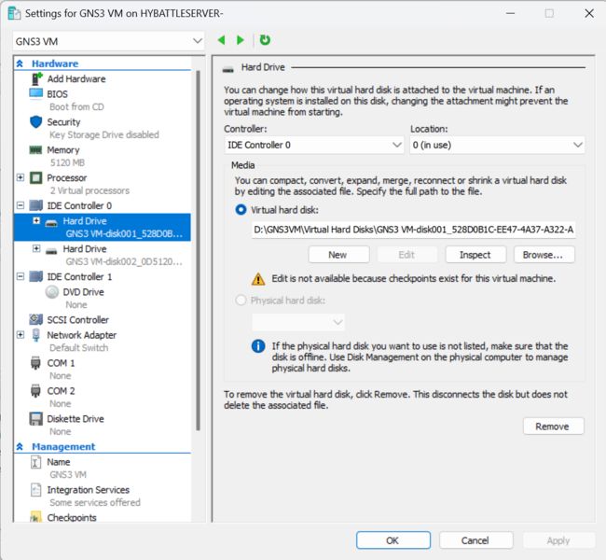This screenshot has height=560, width=606.
Task: Collapse the IDE Controller 1 node
Action: pyautogui.click(x=21, y=276)
